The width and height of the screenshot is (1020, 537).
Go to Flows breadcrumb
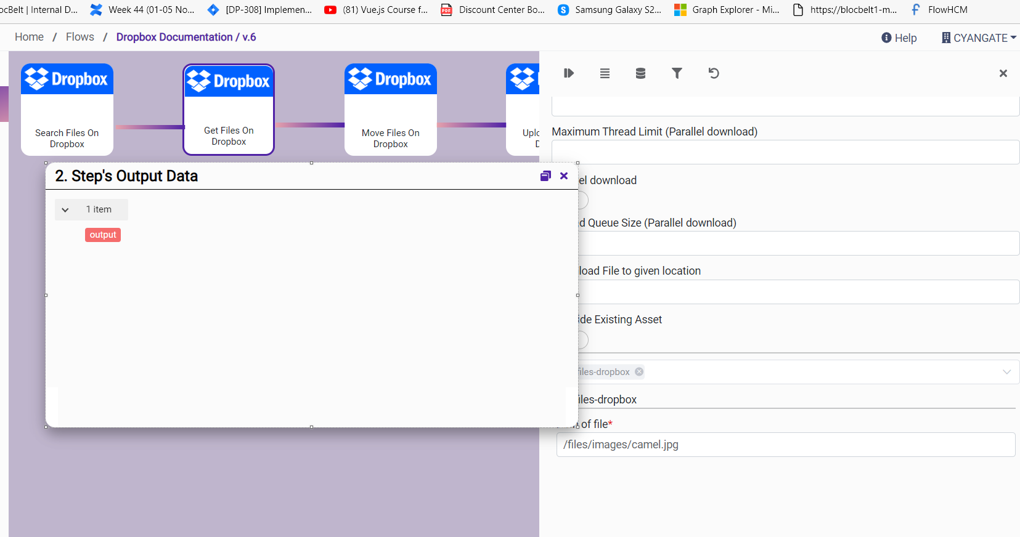coord(80,37)
